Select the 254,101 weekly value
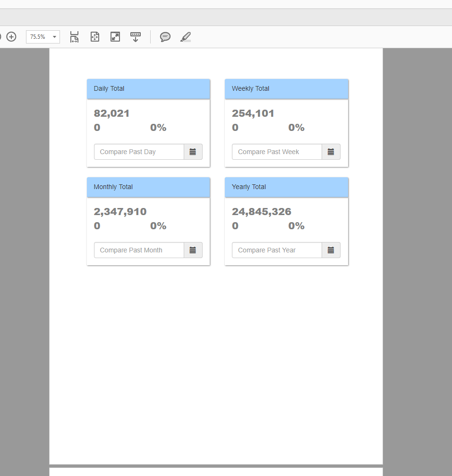This screenshot has width=452, height=476. 253,113
